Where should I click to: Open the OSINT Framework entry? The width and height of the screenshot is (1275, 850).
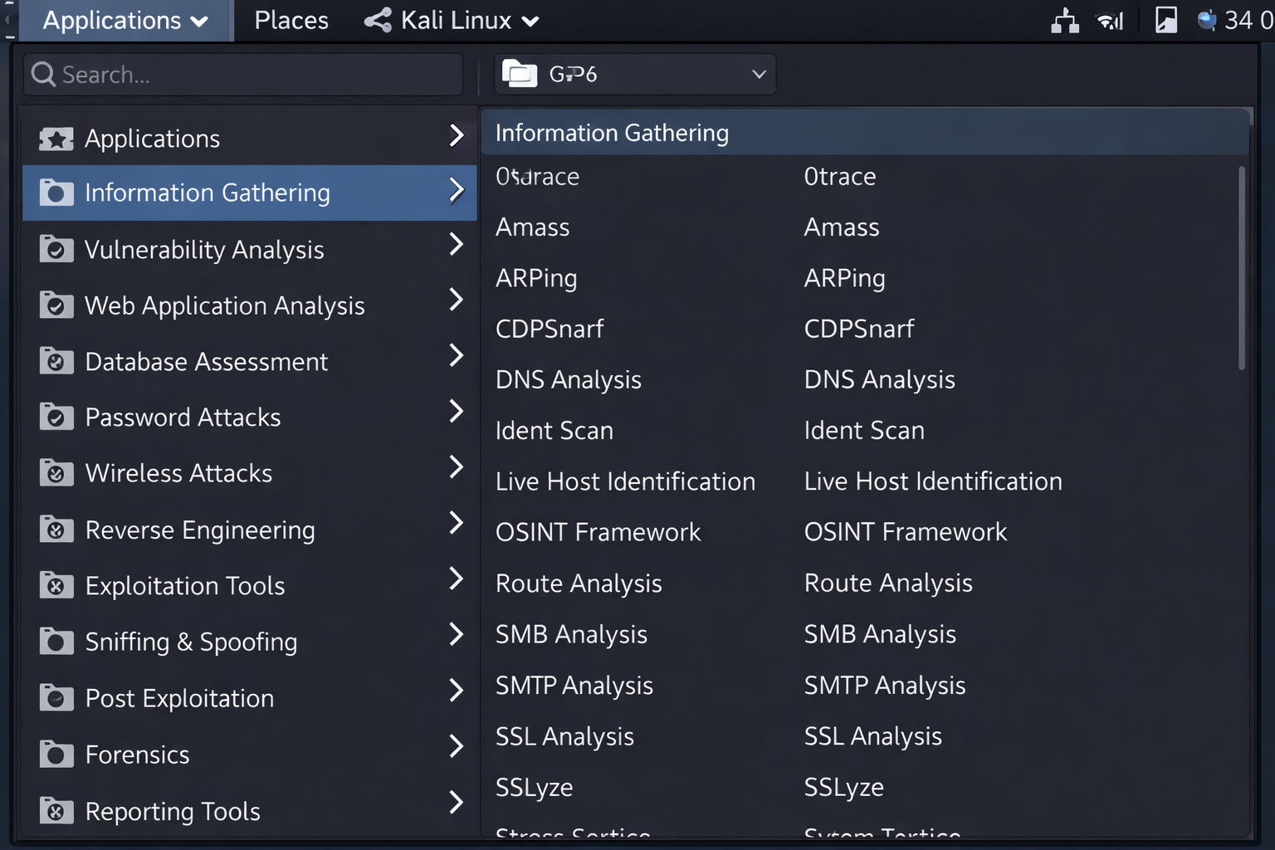tap(598, 531)
